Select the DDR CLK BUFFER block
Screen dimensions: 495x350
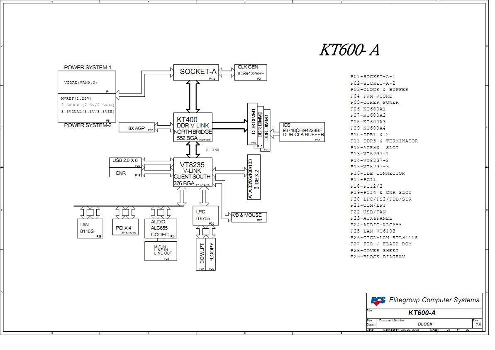302,132
